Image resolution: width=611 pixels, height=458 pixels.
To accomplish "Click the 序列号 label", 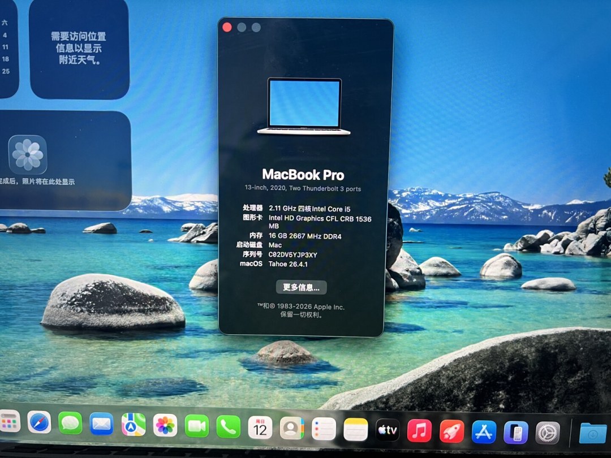I will (x=252, y=254).
